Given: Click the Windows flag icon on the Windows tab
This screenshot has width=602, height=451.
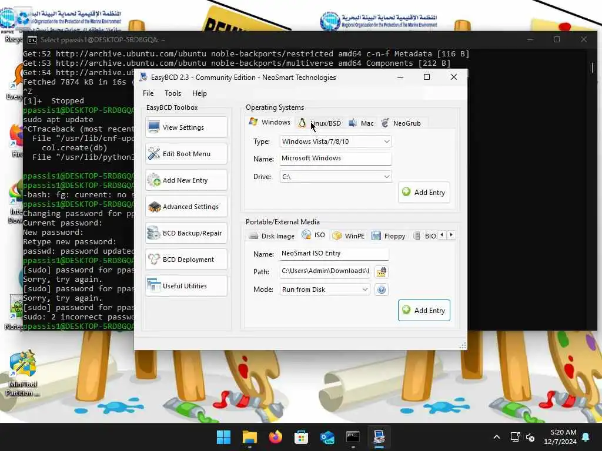Looking at the screenshot, I should (x=253, y=122).
